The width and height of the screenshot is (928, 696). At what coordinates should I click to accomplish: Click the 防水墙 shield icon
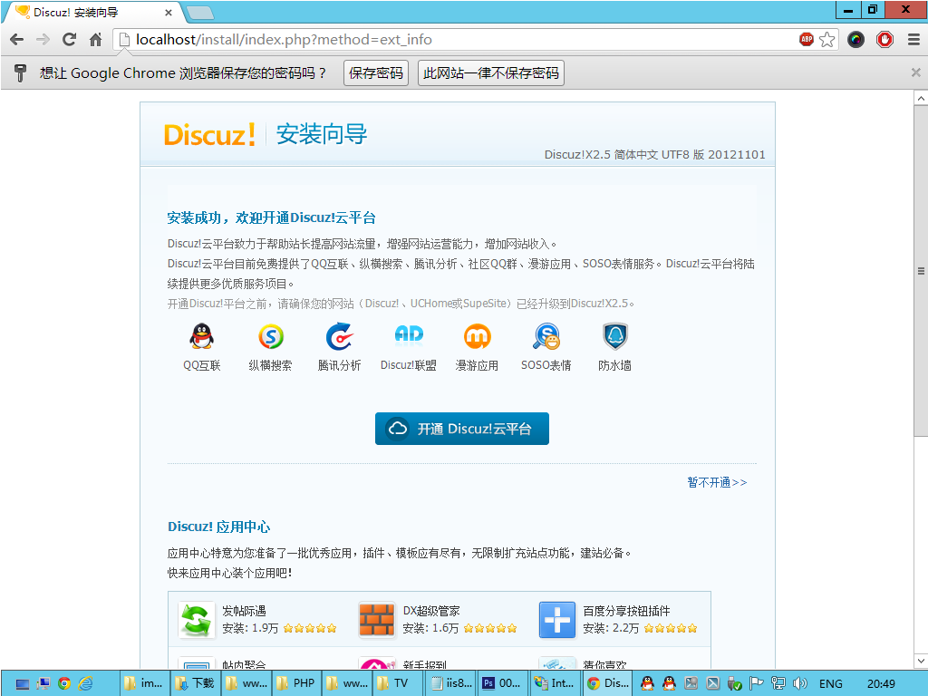[x=614, y=337]
